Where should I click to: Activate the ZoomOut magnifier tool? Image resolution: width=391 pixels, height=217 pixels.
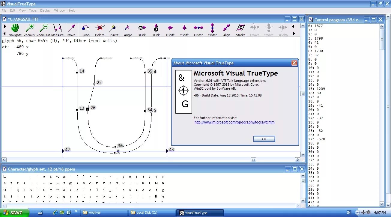point(43,30)
